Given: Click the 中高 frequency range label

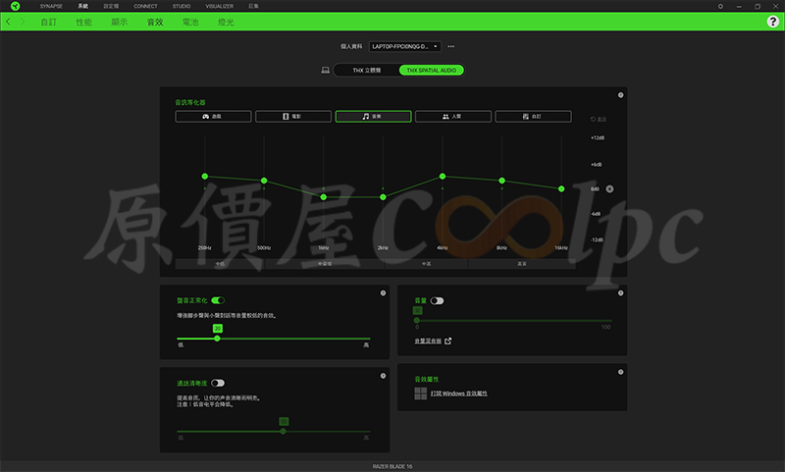Looking at the screenshot, I should tap(426, 264).
